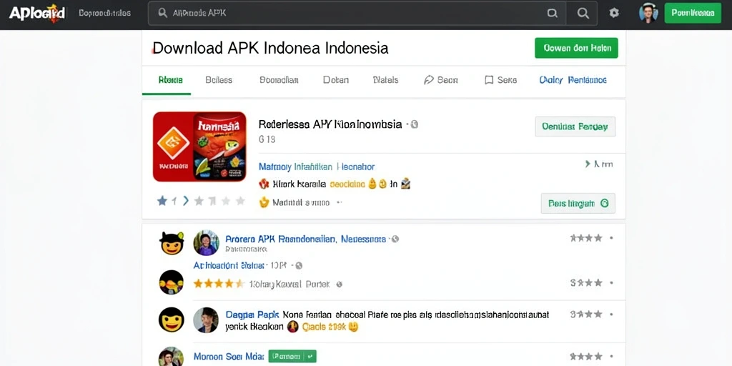Click the round red emoji in third review text

coord(292,326)
